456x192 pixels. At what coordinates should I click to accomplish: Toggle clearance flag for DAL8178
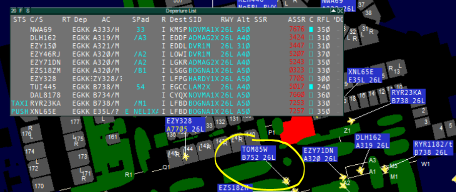(311, 95)
